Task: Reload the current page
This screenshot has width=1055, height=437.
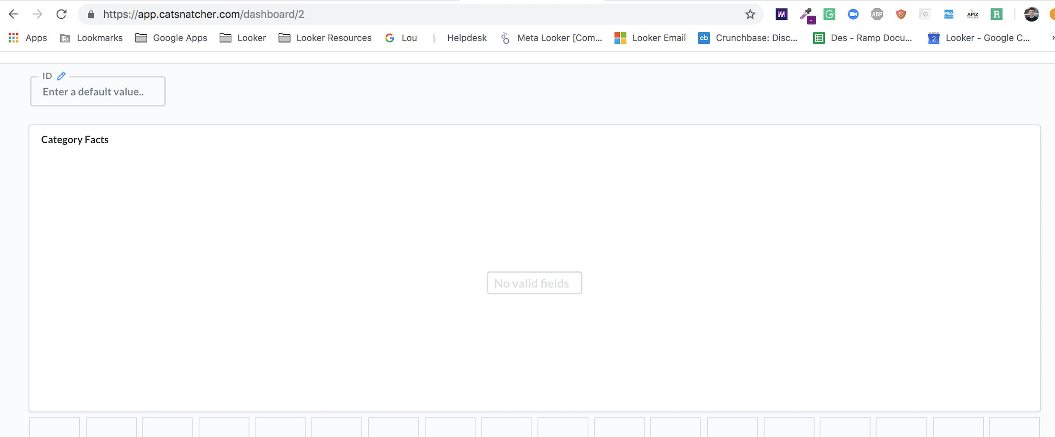Action: (62, 14)
